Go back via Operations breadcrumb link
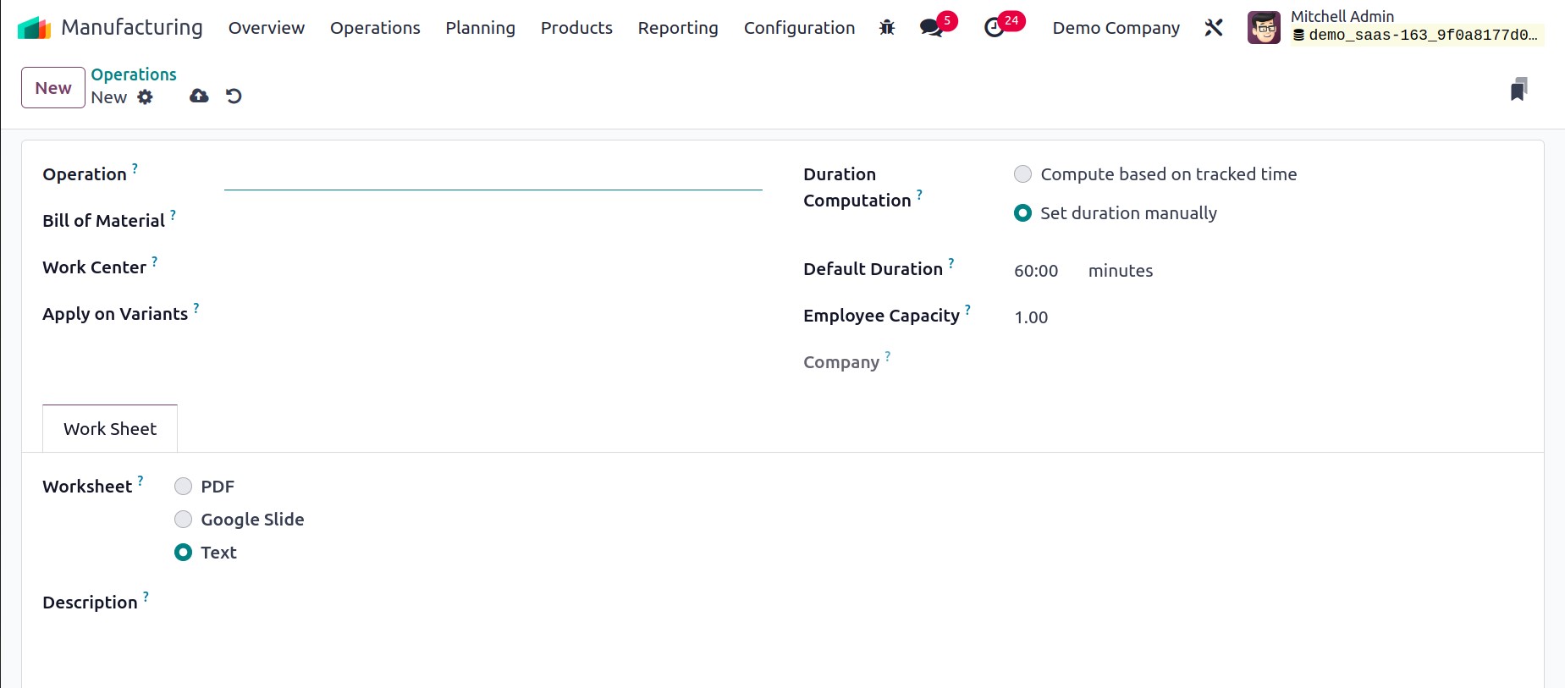Viewport: 1565px width, 688px height. 134,74
